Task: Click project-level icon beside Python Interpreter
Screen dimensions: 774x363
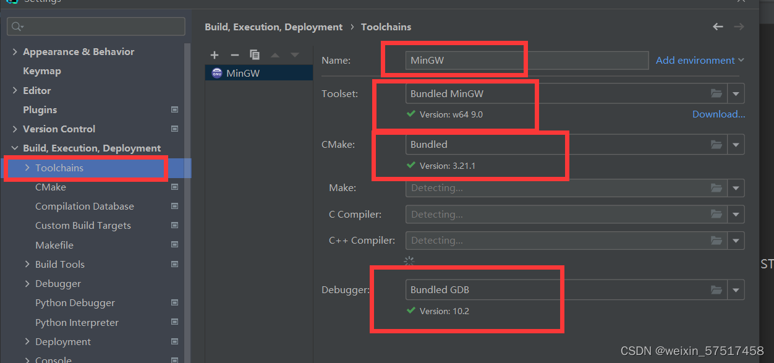Action: (174, 322)
